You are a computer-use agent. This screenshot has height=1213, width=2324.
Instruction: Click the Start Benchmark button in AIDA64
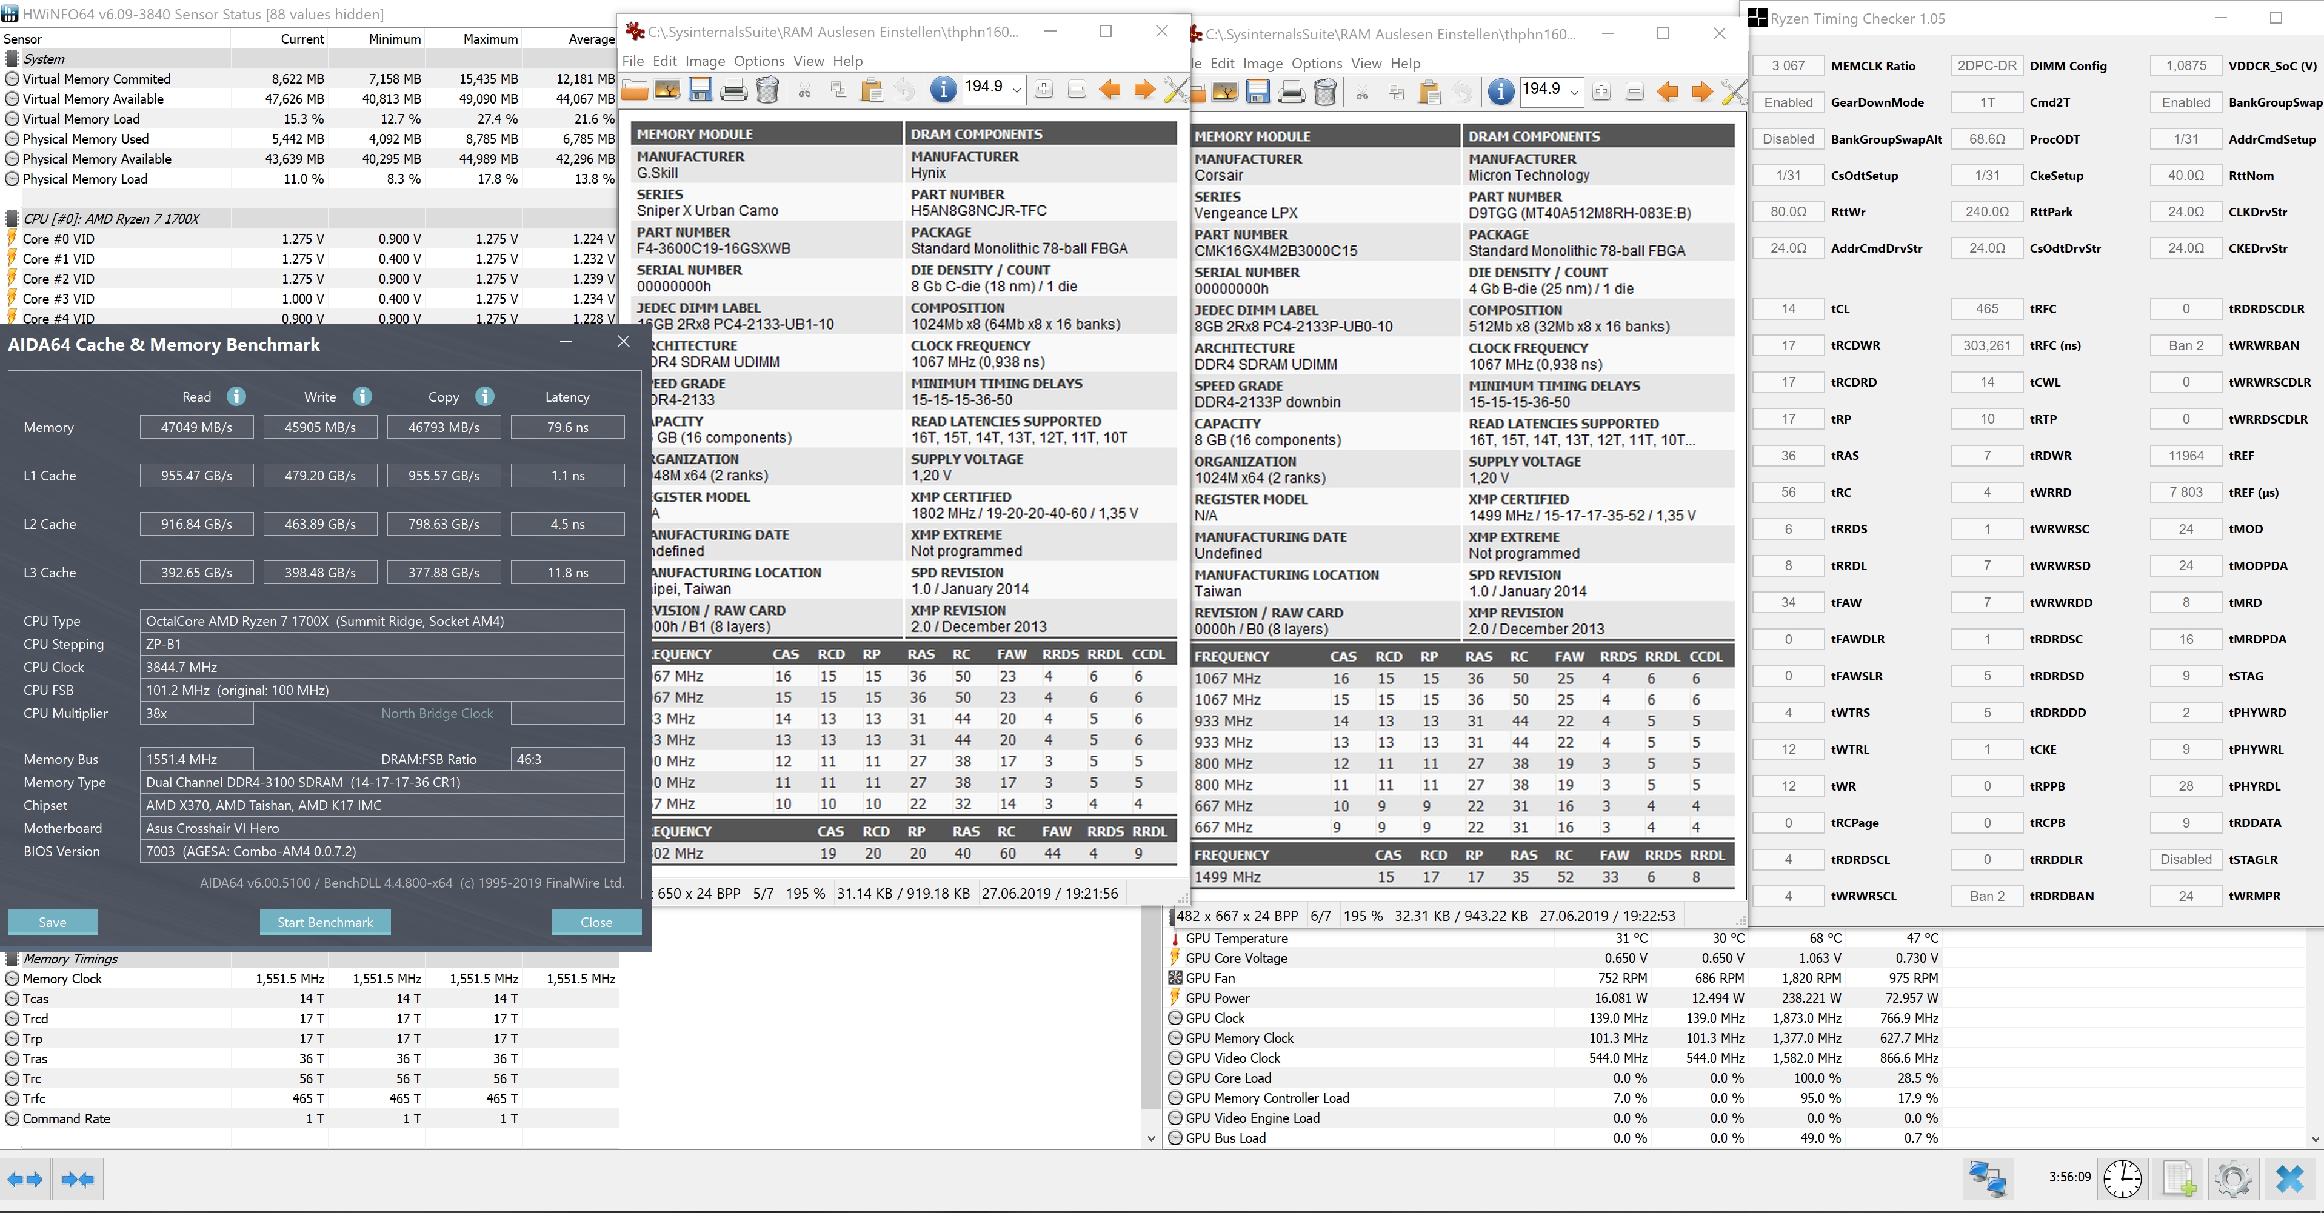tap(325, 922)
